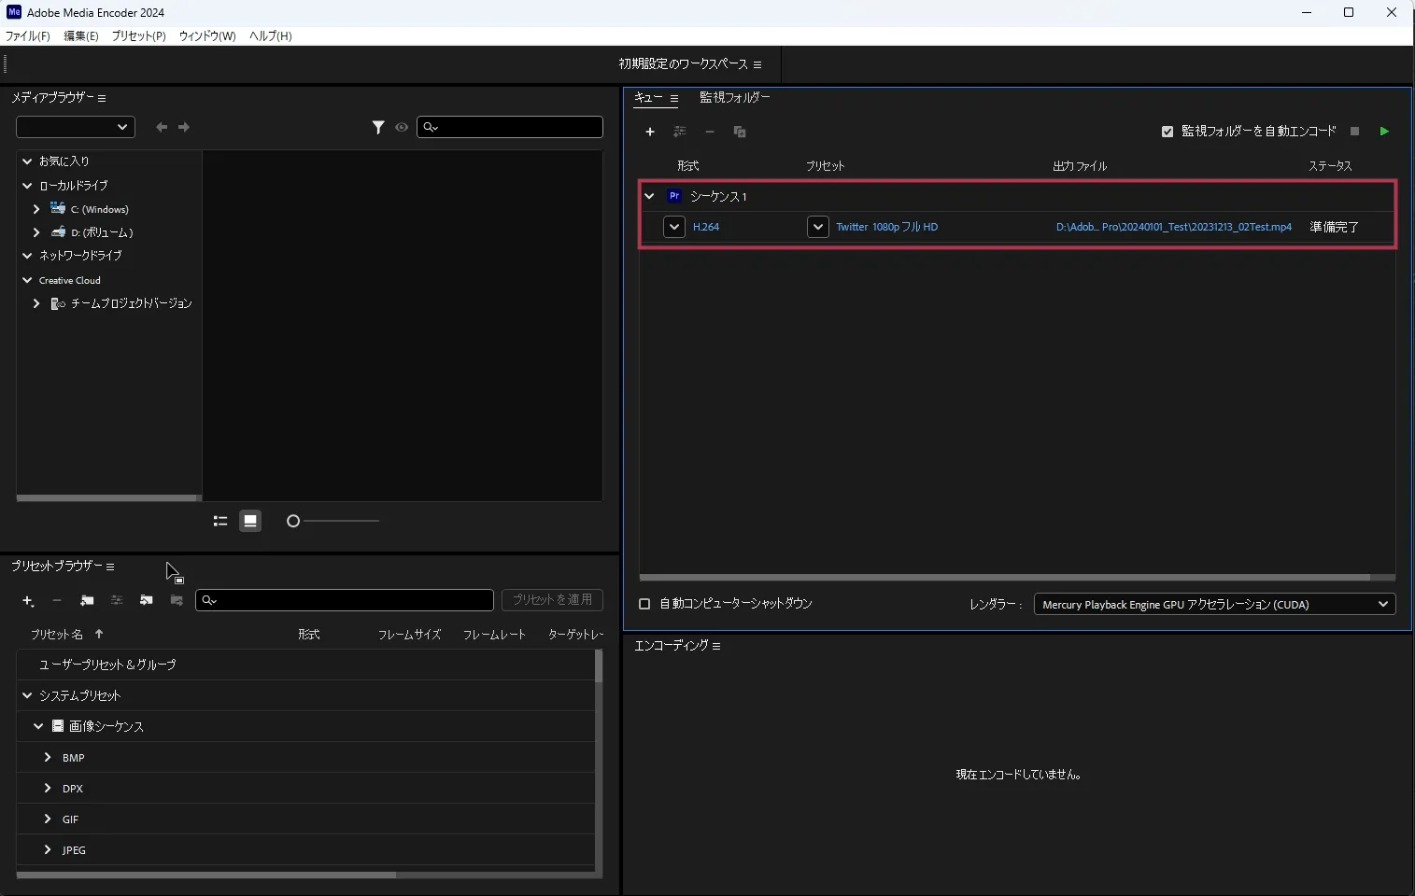
Task: Click the H.264 format link
Action: 706,227
